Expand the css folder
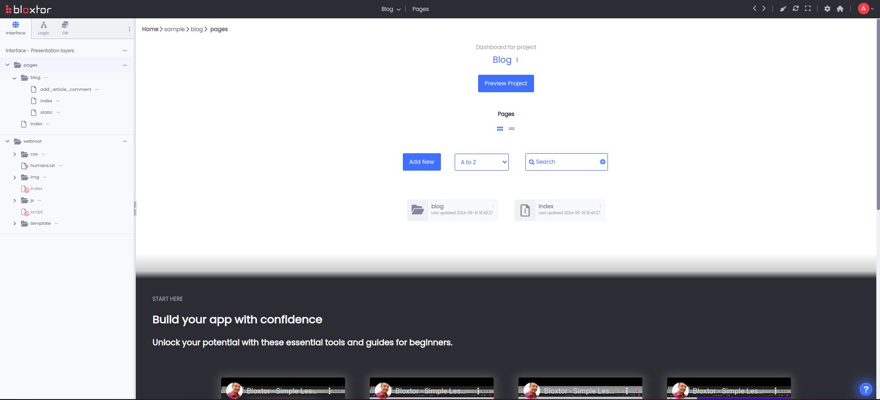Image resolution: width=880 pixels, height=400 pixels. pos(15,154)
